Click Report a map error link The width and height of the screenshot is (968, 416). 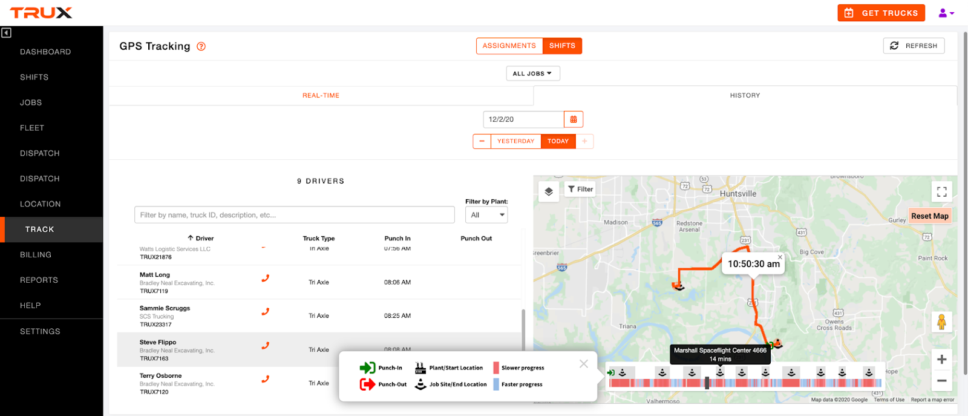932,400
